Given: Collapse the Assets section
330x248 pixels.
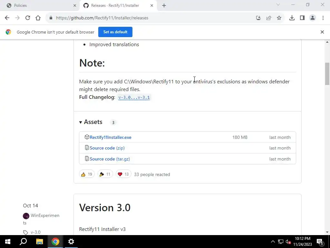Looking at the screenshot, I should click(x=91, y=122).
